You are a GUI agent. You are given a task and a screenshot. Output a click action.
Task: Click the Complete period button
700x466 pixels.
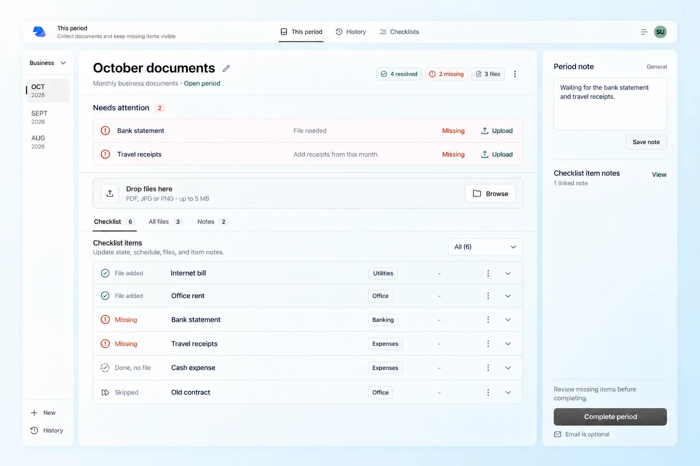(610, 417)
